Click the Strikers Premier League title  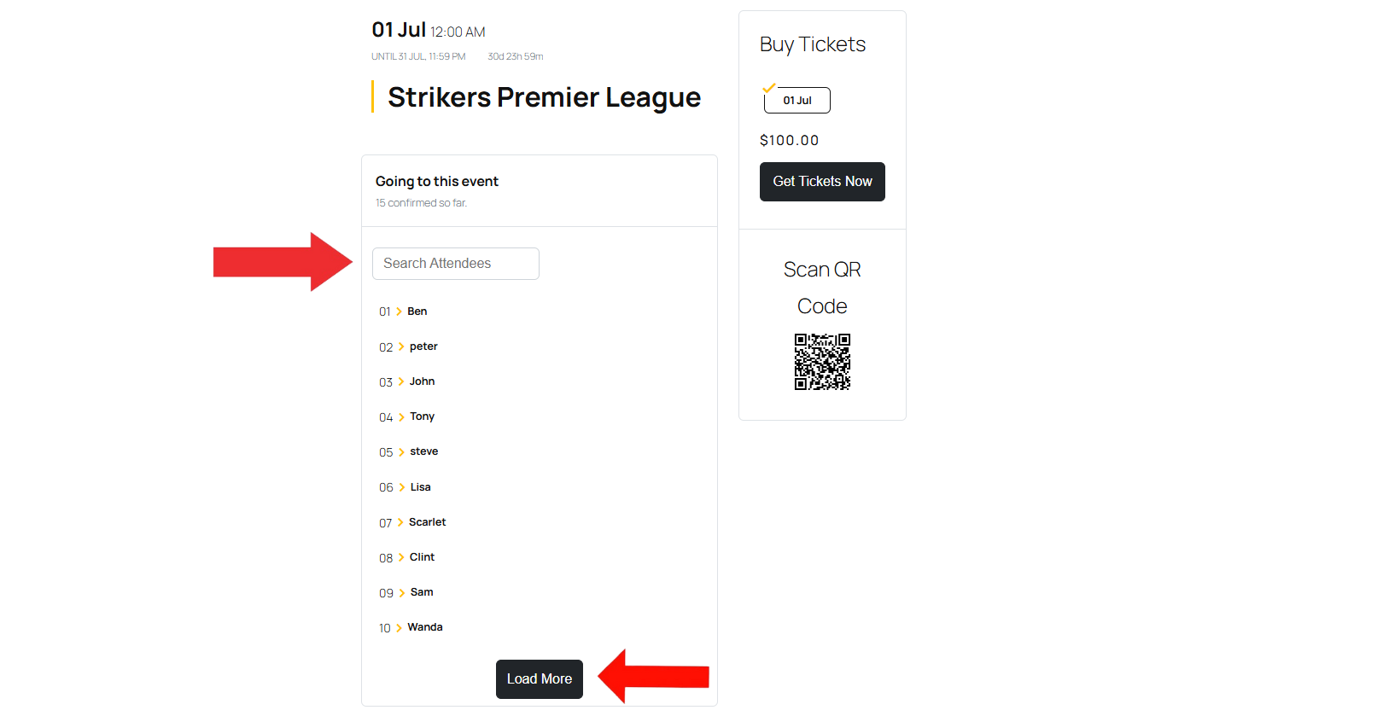544,97
